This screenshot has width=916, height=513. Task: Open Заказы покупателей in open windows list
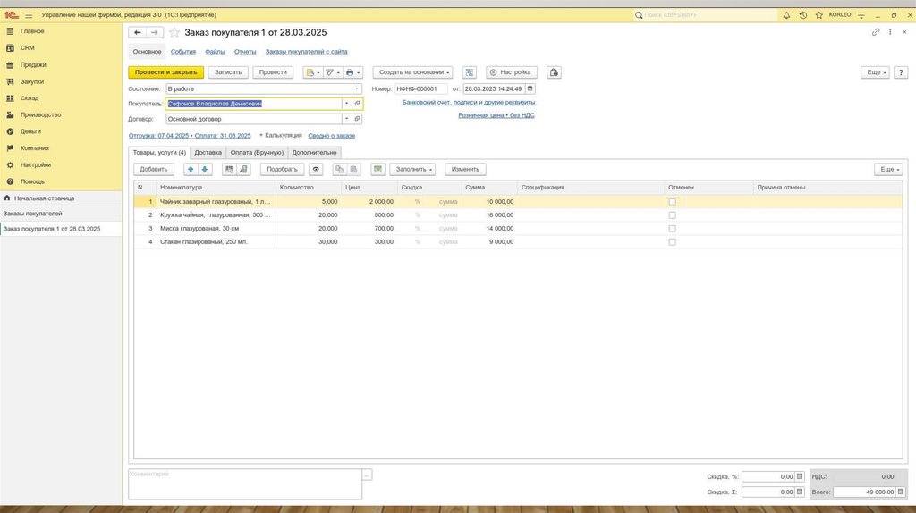pyautogui.click(x=61, y=214)
